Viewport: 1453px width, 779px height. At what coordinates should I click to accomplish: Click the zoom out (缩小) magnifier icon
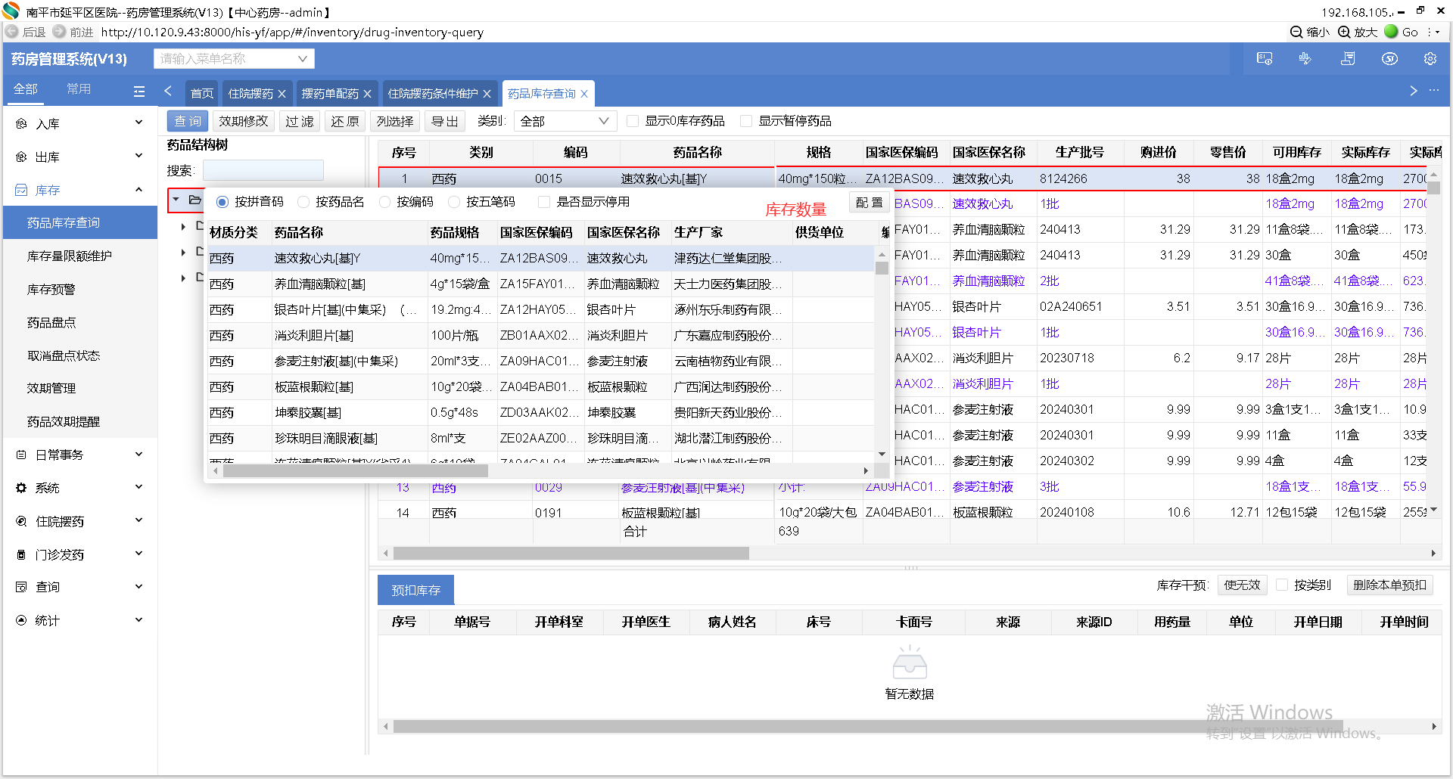[1296, 32]
